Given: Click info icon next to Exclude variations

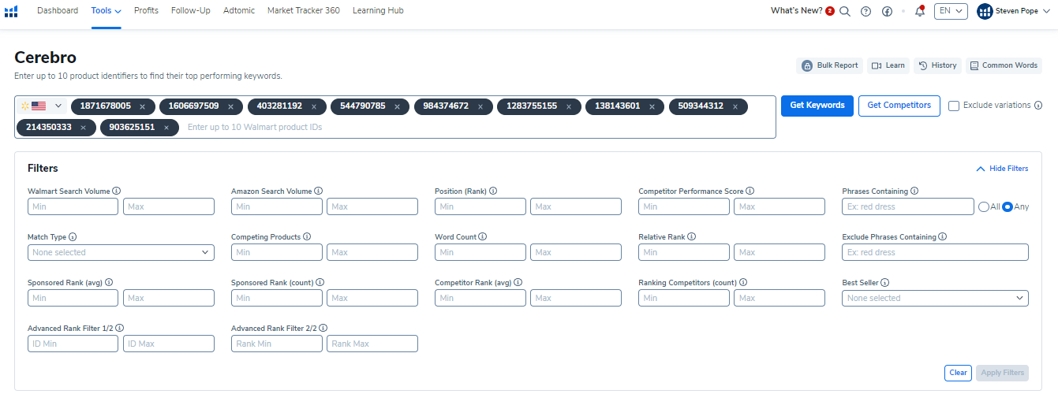Looking at the screenshot, I should tap(1038, 106).
